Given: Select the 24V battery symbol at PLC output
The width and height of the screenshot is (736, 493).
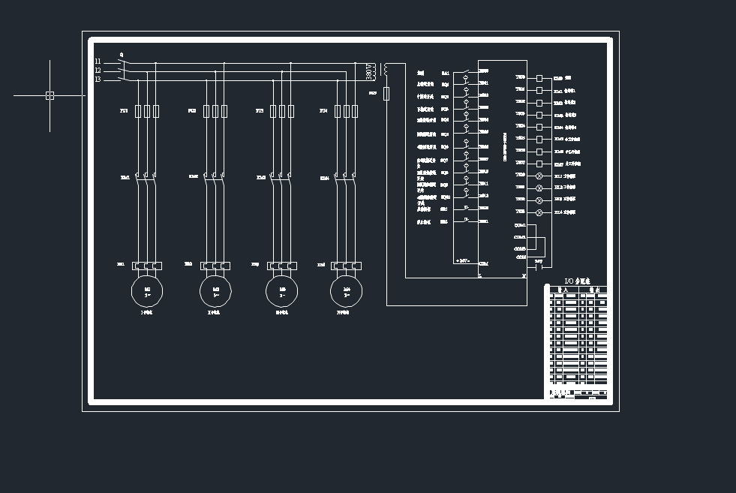Looking at the screenshot, I should tap(539, 267).
